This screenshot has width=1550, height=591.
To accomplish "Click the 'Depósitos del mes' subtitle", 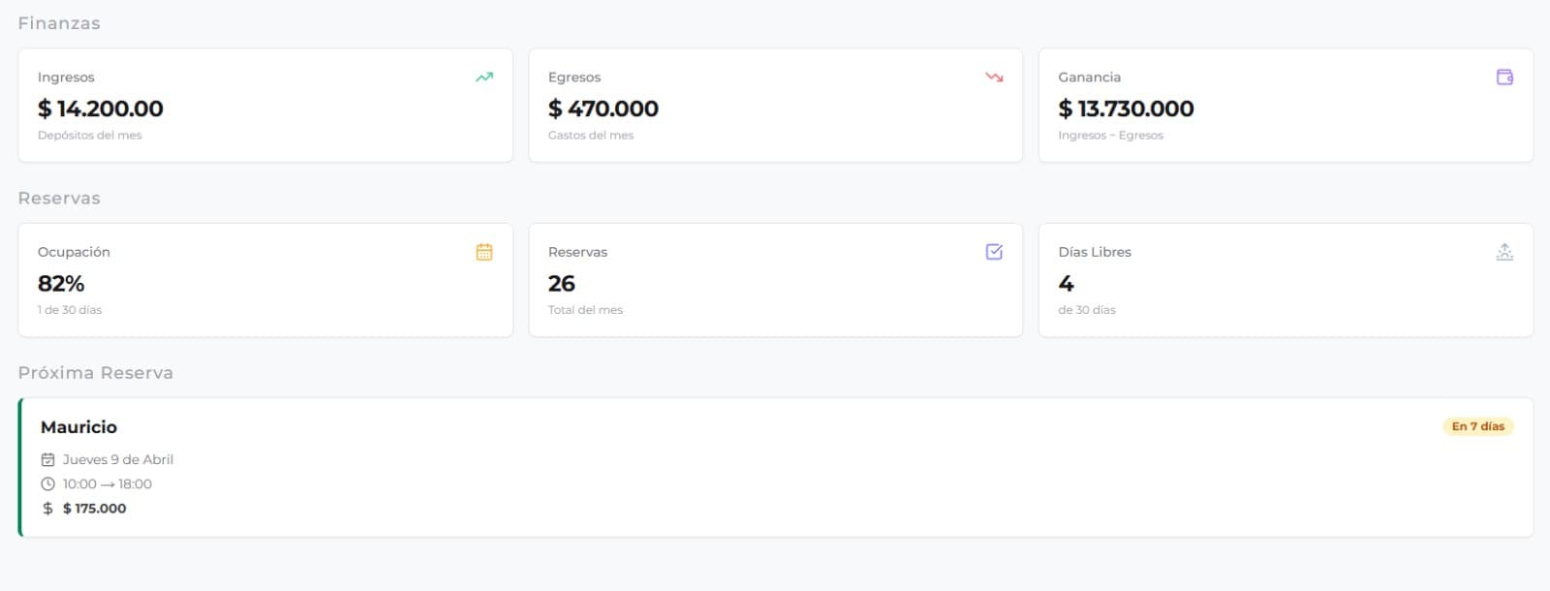I will pyautogui.click(x=90, y=136).
